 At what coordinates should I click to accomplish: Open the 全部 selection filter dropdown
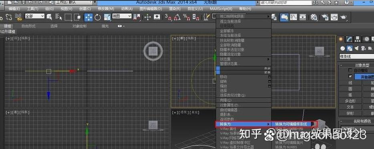(35, 16)
